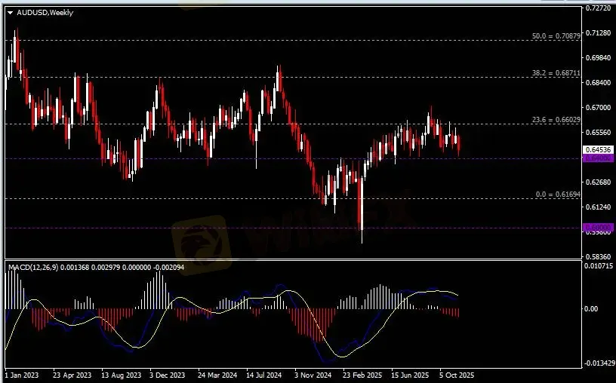This screenshot has width=616, height=383.
Task: Select the purple 0.64000 price level tag
Action: [x=597, y=158]
